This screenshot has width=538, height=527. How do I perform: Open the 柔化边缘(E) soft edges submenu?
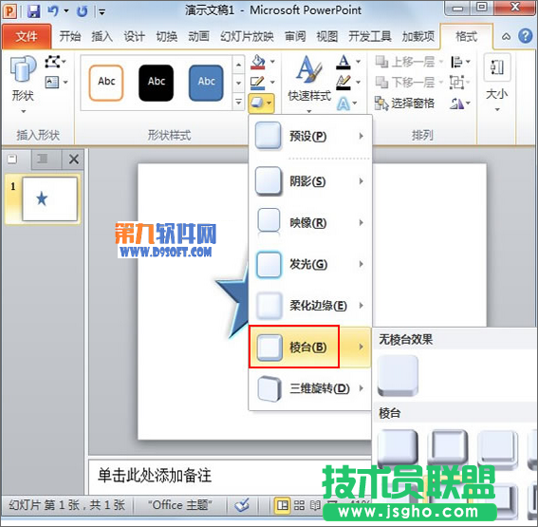coord(310,305)
